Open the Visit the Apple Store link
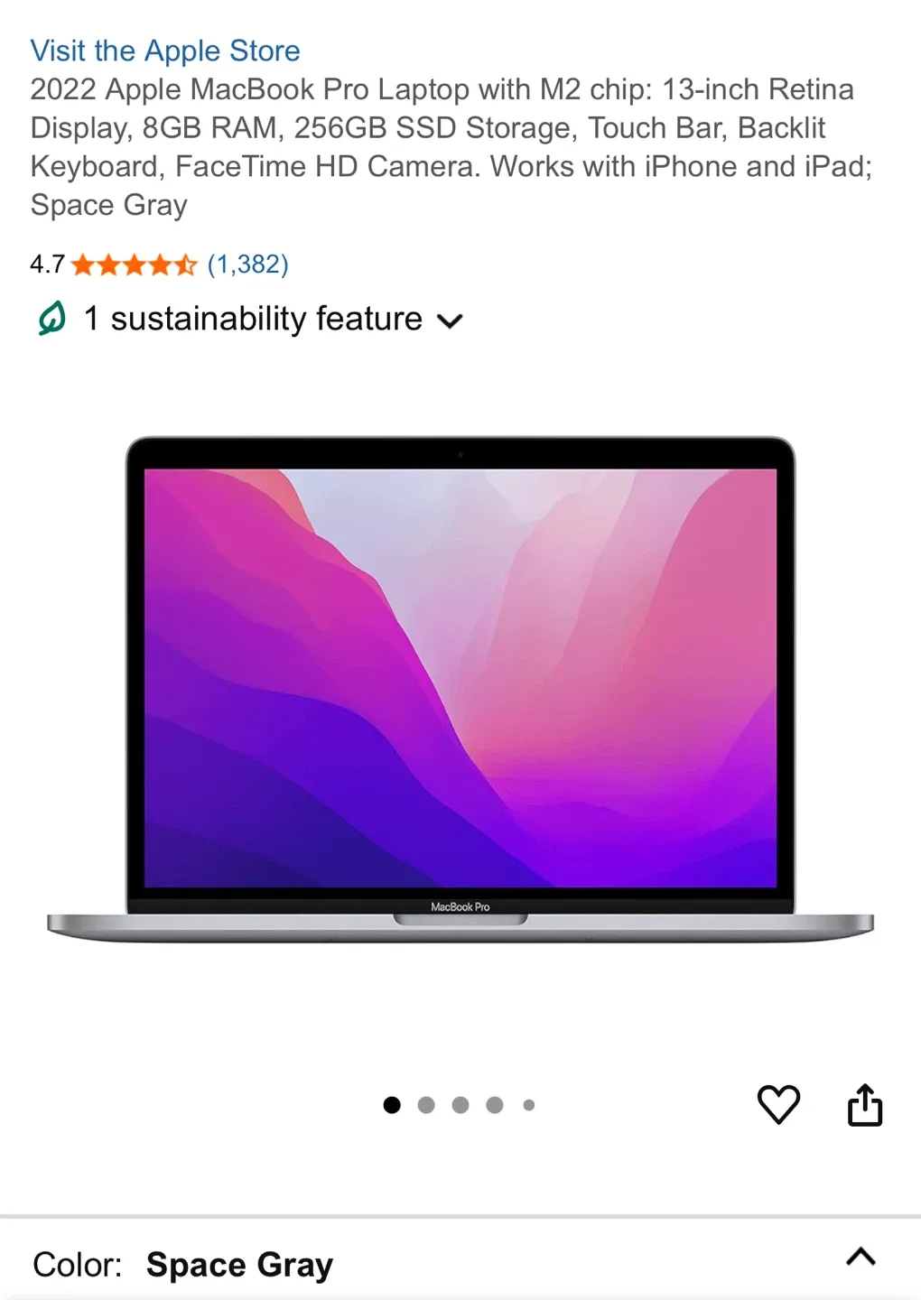921x1300 pixels. tap(165, 51)
